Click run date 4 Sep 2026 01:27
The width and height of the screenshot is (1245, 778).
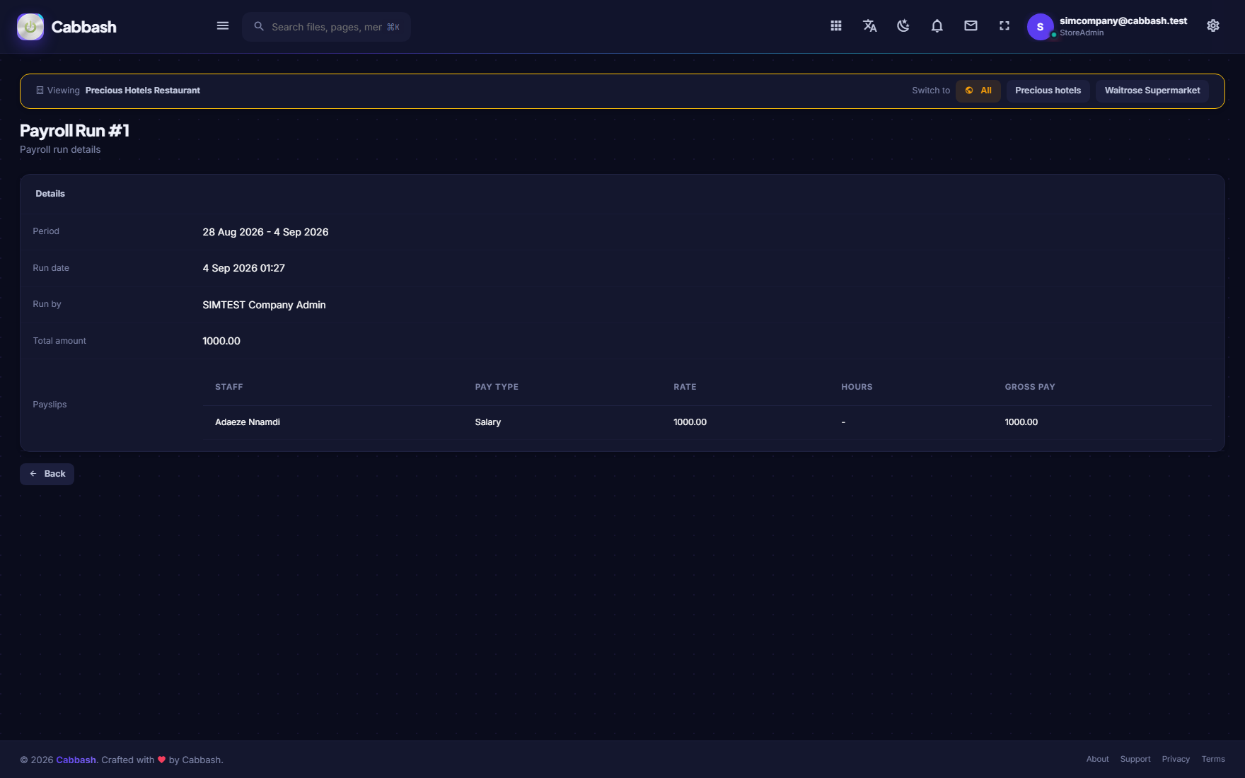coord(243,268)
